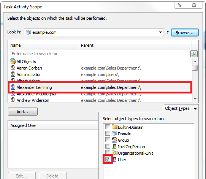Open help with the question mark icon
The width and height of the screenshot is (206, 179).
click(x=180, y=5)
